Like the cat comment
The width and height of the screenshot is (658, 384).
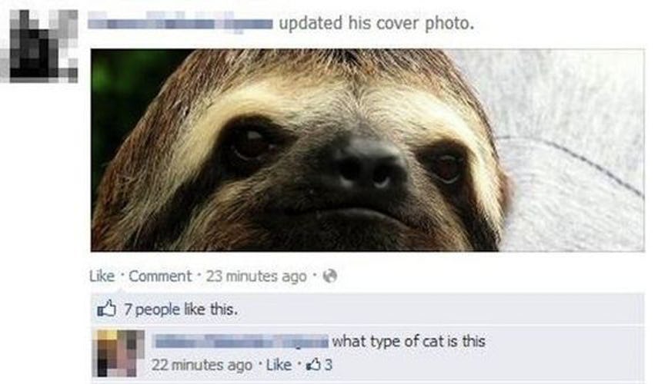click(279, 365)
